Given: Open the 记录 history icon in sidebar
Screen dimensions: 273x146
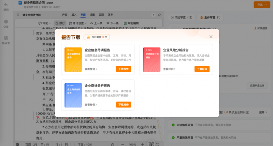Looking at the screenshot, I should pos(6,23).
